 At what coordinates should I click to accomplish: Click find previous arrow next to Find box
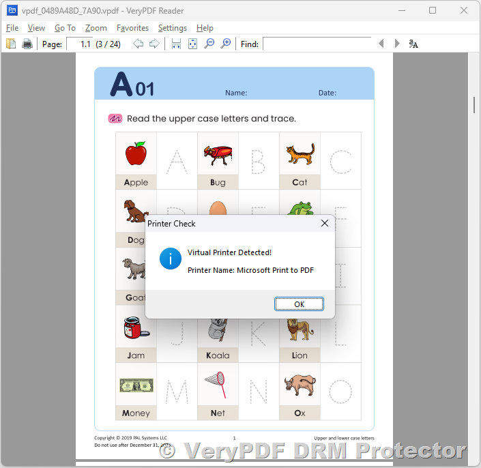(381, 44)
